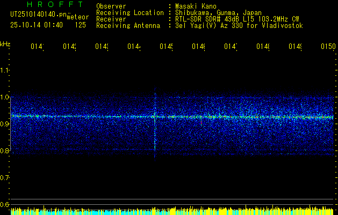Select the observer name Masaki Kano
This screenshot has height=215, width=338.
[x=196, y=6]
